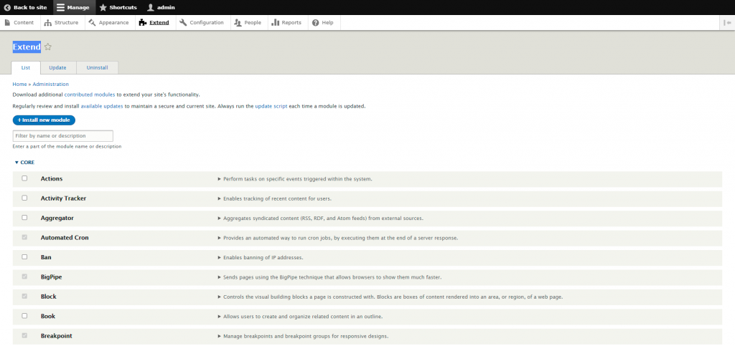
Task: Open the Update tab
Action: (57, 67)
